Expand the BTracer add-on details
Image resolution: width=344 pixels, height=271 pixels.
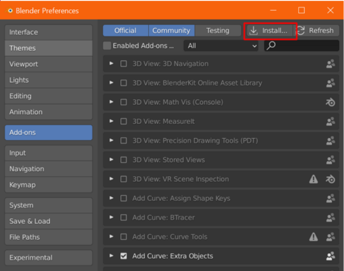(112, 217)
